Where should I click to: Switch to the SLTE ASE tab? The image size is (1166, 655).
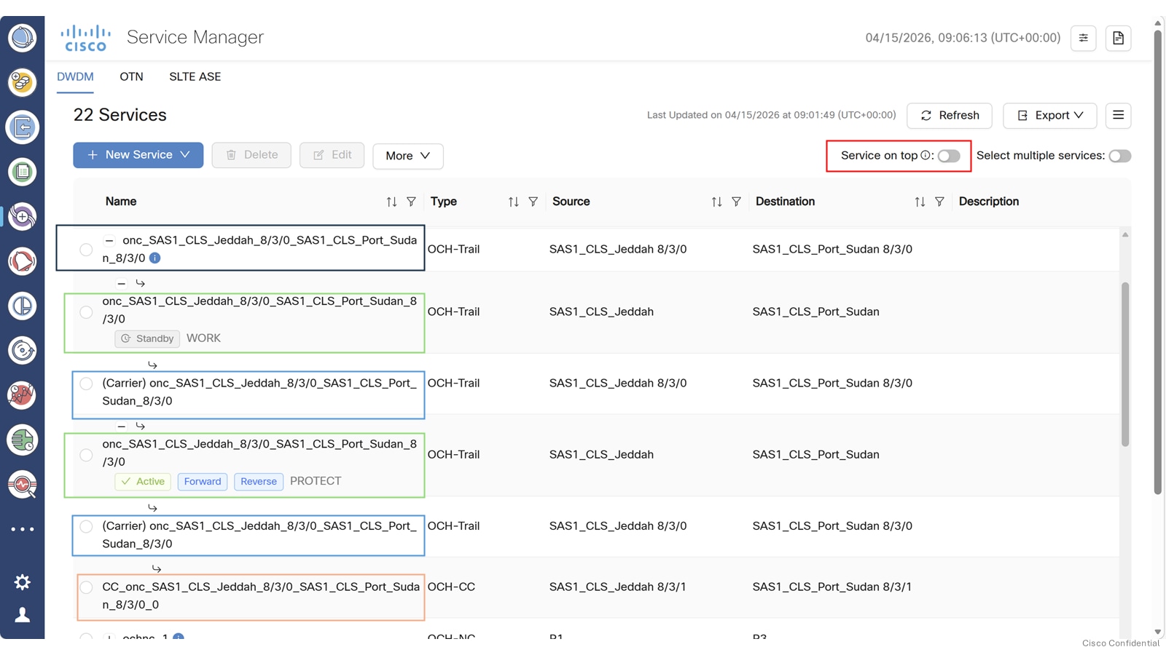pos(194,76)
